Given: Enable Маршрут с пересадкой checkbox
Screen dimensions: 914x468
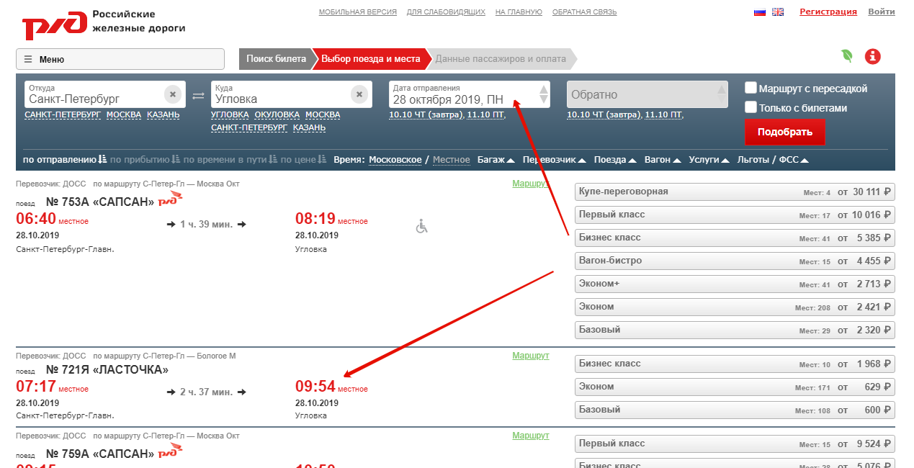Looking at the screenshot, I should pyautogui.click(x=751, y=88).
